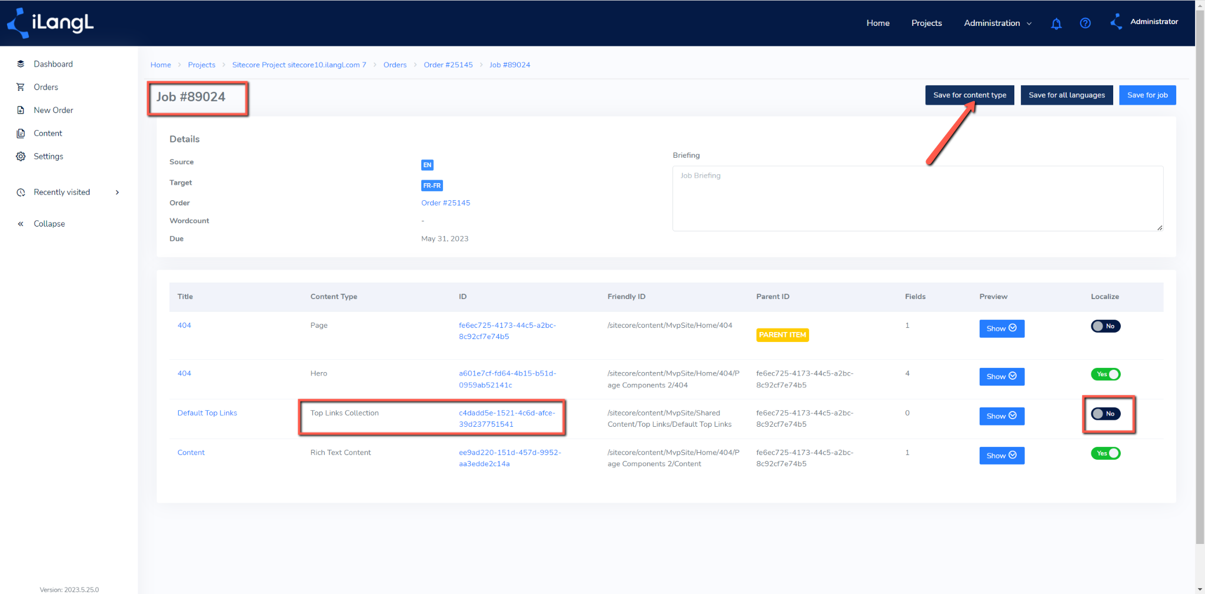Click the Content sidebar icon

click(x=21, y=133)
